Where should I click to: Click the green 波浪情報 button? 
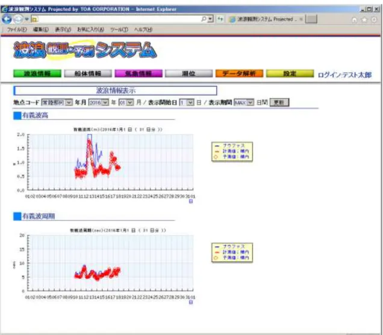(37, 74)
